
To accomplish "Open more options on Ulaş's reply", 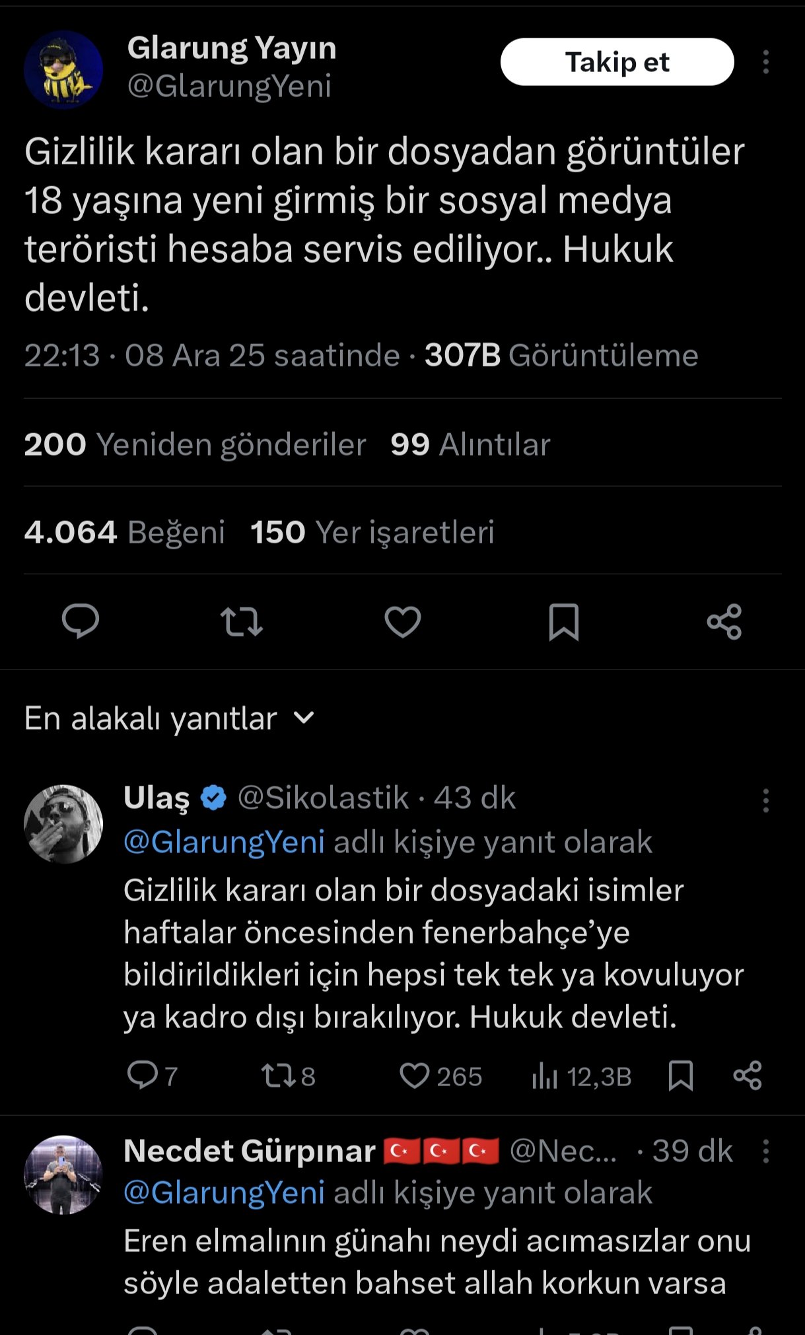I will [x=765, y=800].
